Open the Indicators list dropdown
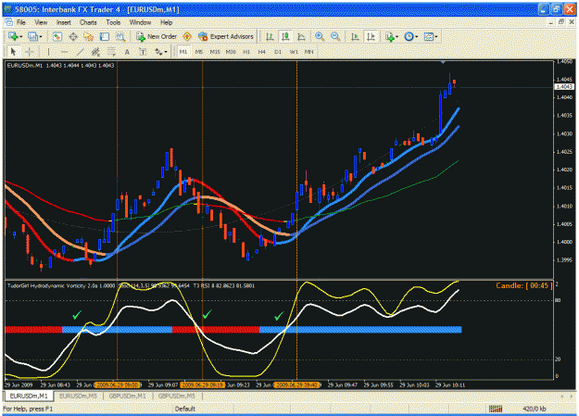Image resolution: width=579 pixels, height=416 pixels. tap(392, 36)
